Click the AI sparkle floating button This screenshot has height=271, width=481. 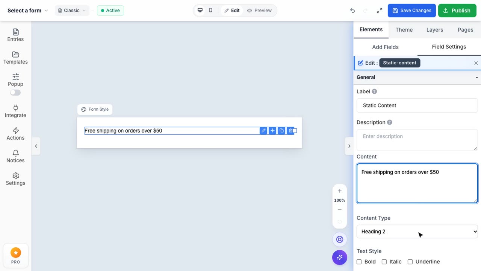[340, 257]
